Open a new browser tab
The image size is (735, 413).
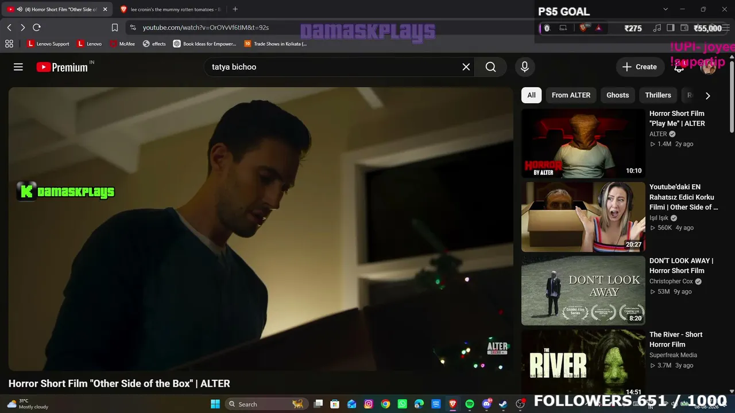(235, 9)
